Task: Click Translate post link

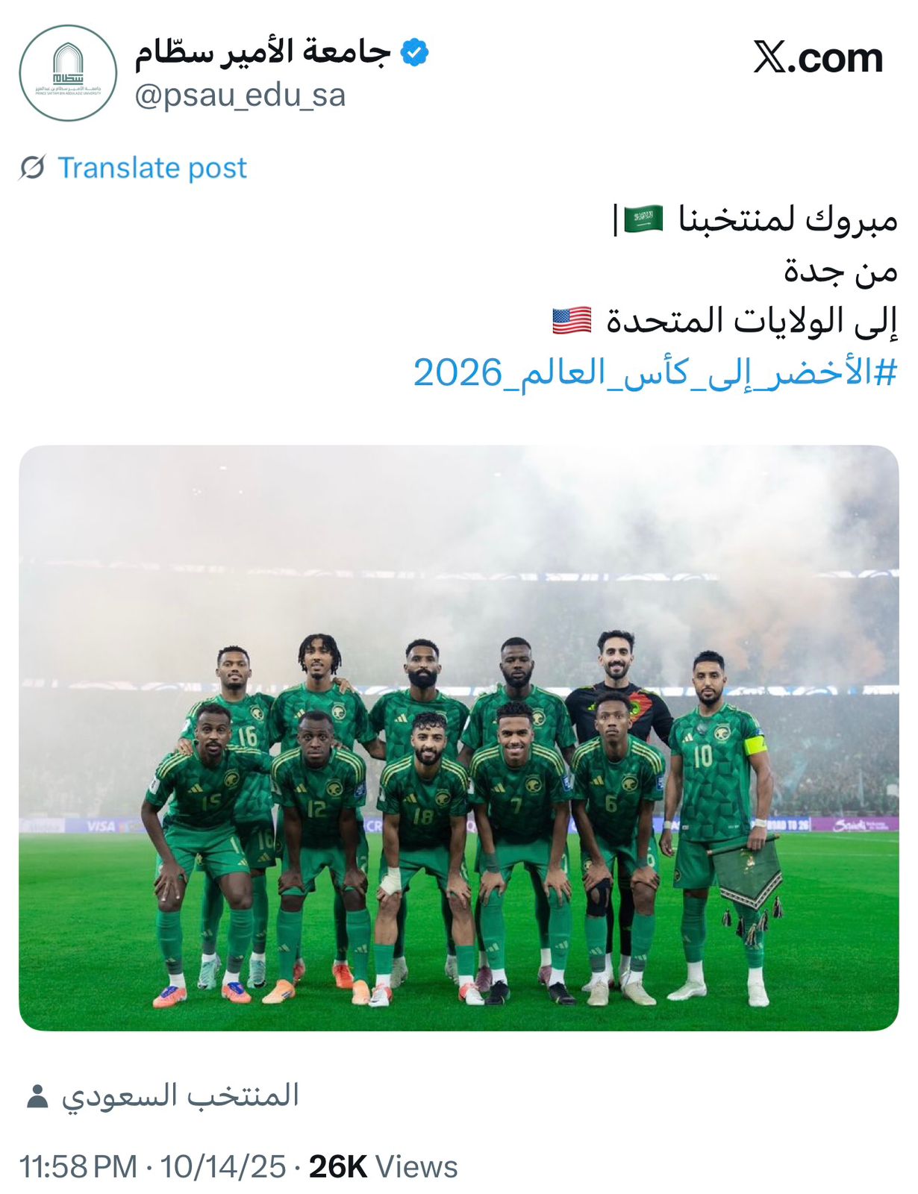Action: 152,168
